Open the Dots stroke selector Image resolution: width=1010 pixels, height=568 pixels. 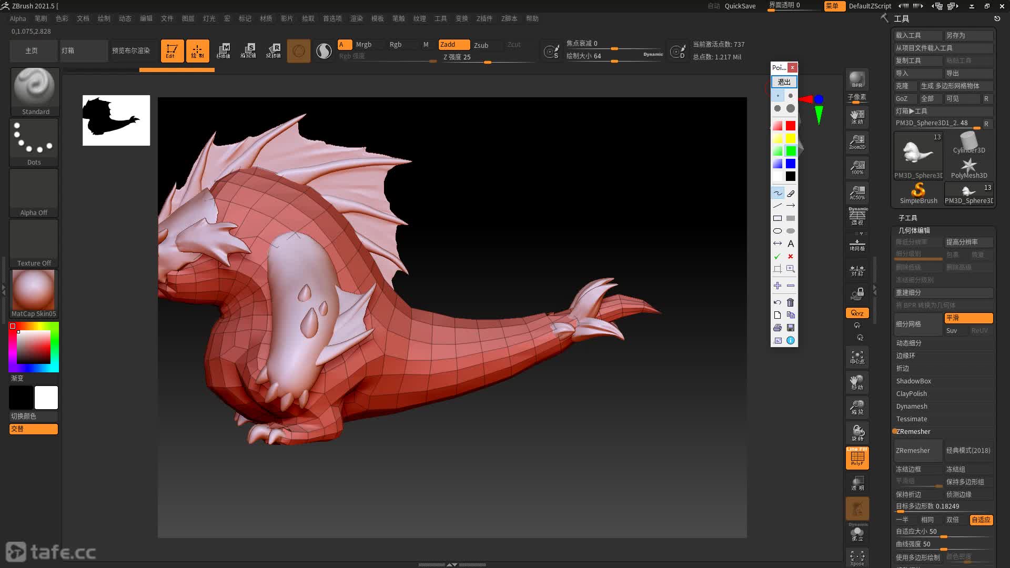(34, 142)
